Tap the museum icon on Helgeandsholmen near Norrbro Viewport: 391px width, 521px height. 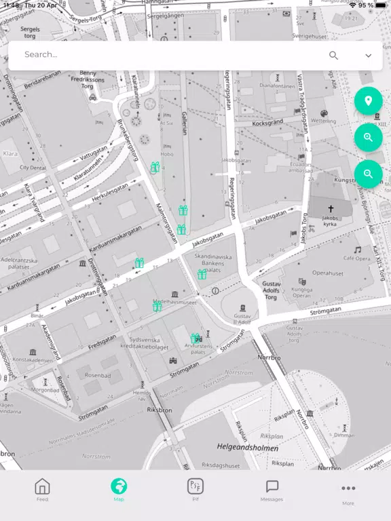[x=310, y=413]
